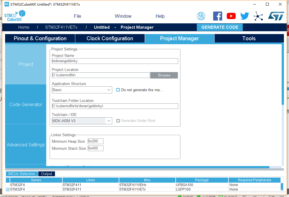Click the GENERATE CODE button

220,27
